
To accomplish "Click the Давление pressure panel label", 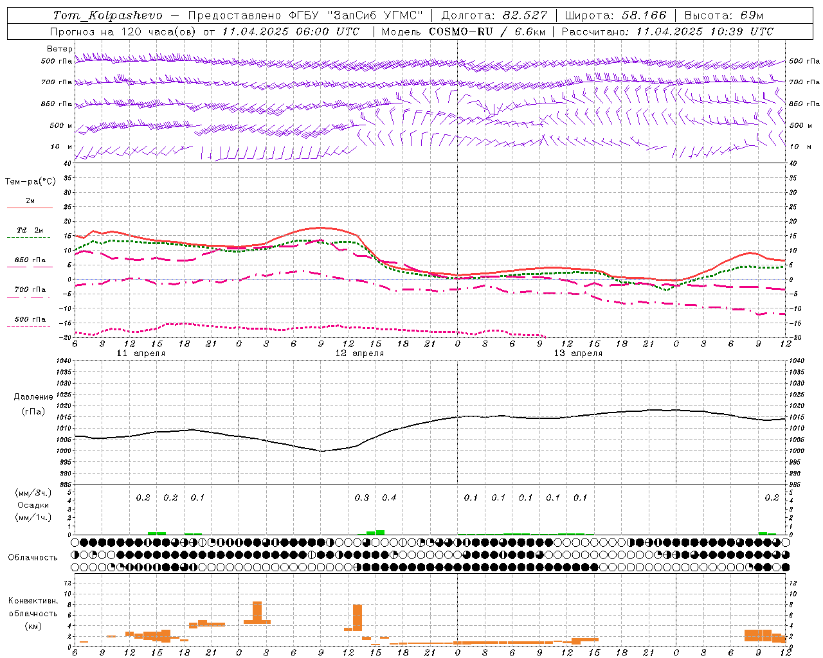I will (33, 397).
